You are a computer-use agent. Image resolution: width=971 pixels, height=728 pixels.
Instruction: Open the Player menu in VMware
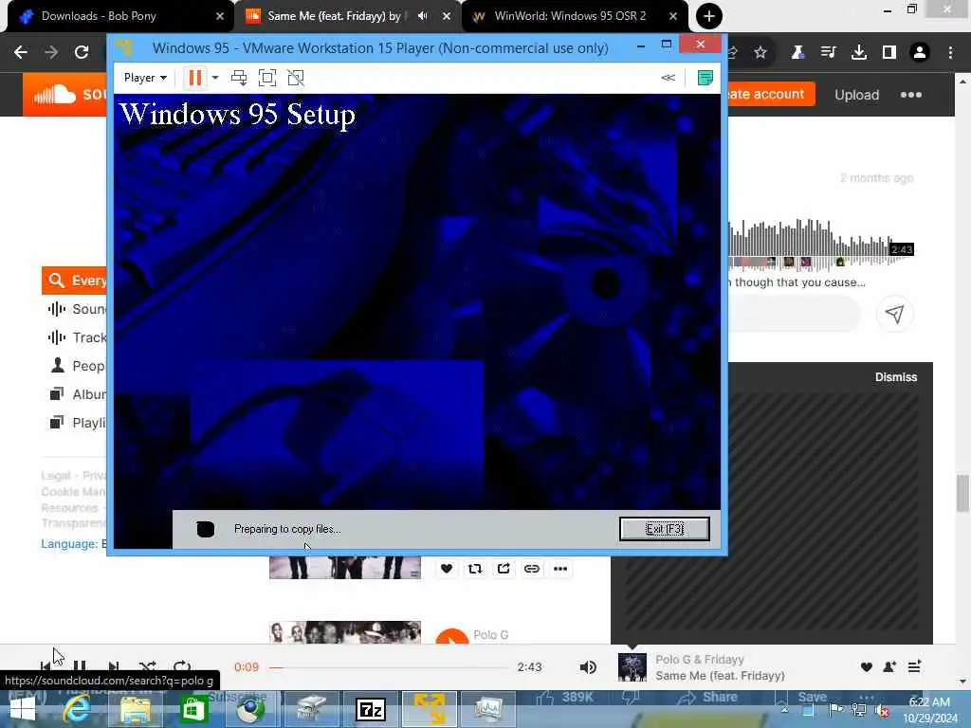click(x=145, y=78)
